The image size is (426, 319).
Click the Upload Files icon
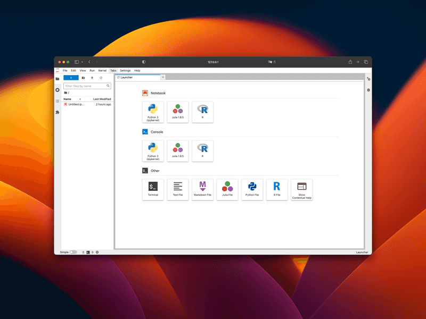click(92, 78)
